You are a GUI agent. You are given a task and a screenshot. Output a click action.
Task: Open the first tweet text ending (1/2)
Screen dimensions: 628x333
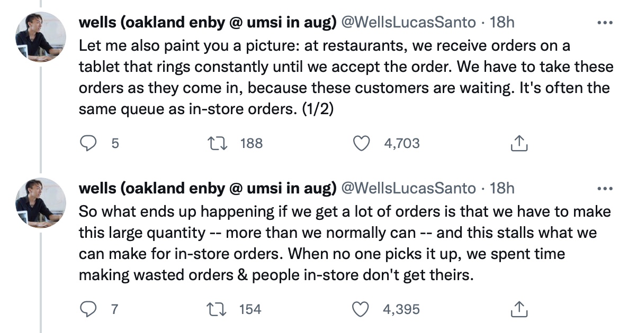pyautogui.click(x=346, y=77)
